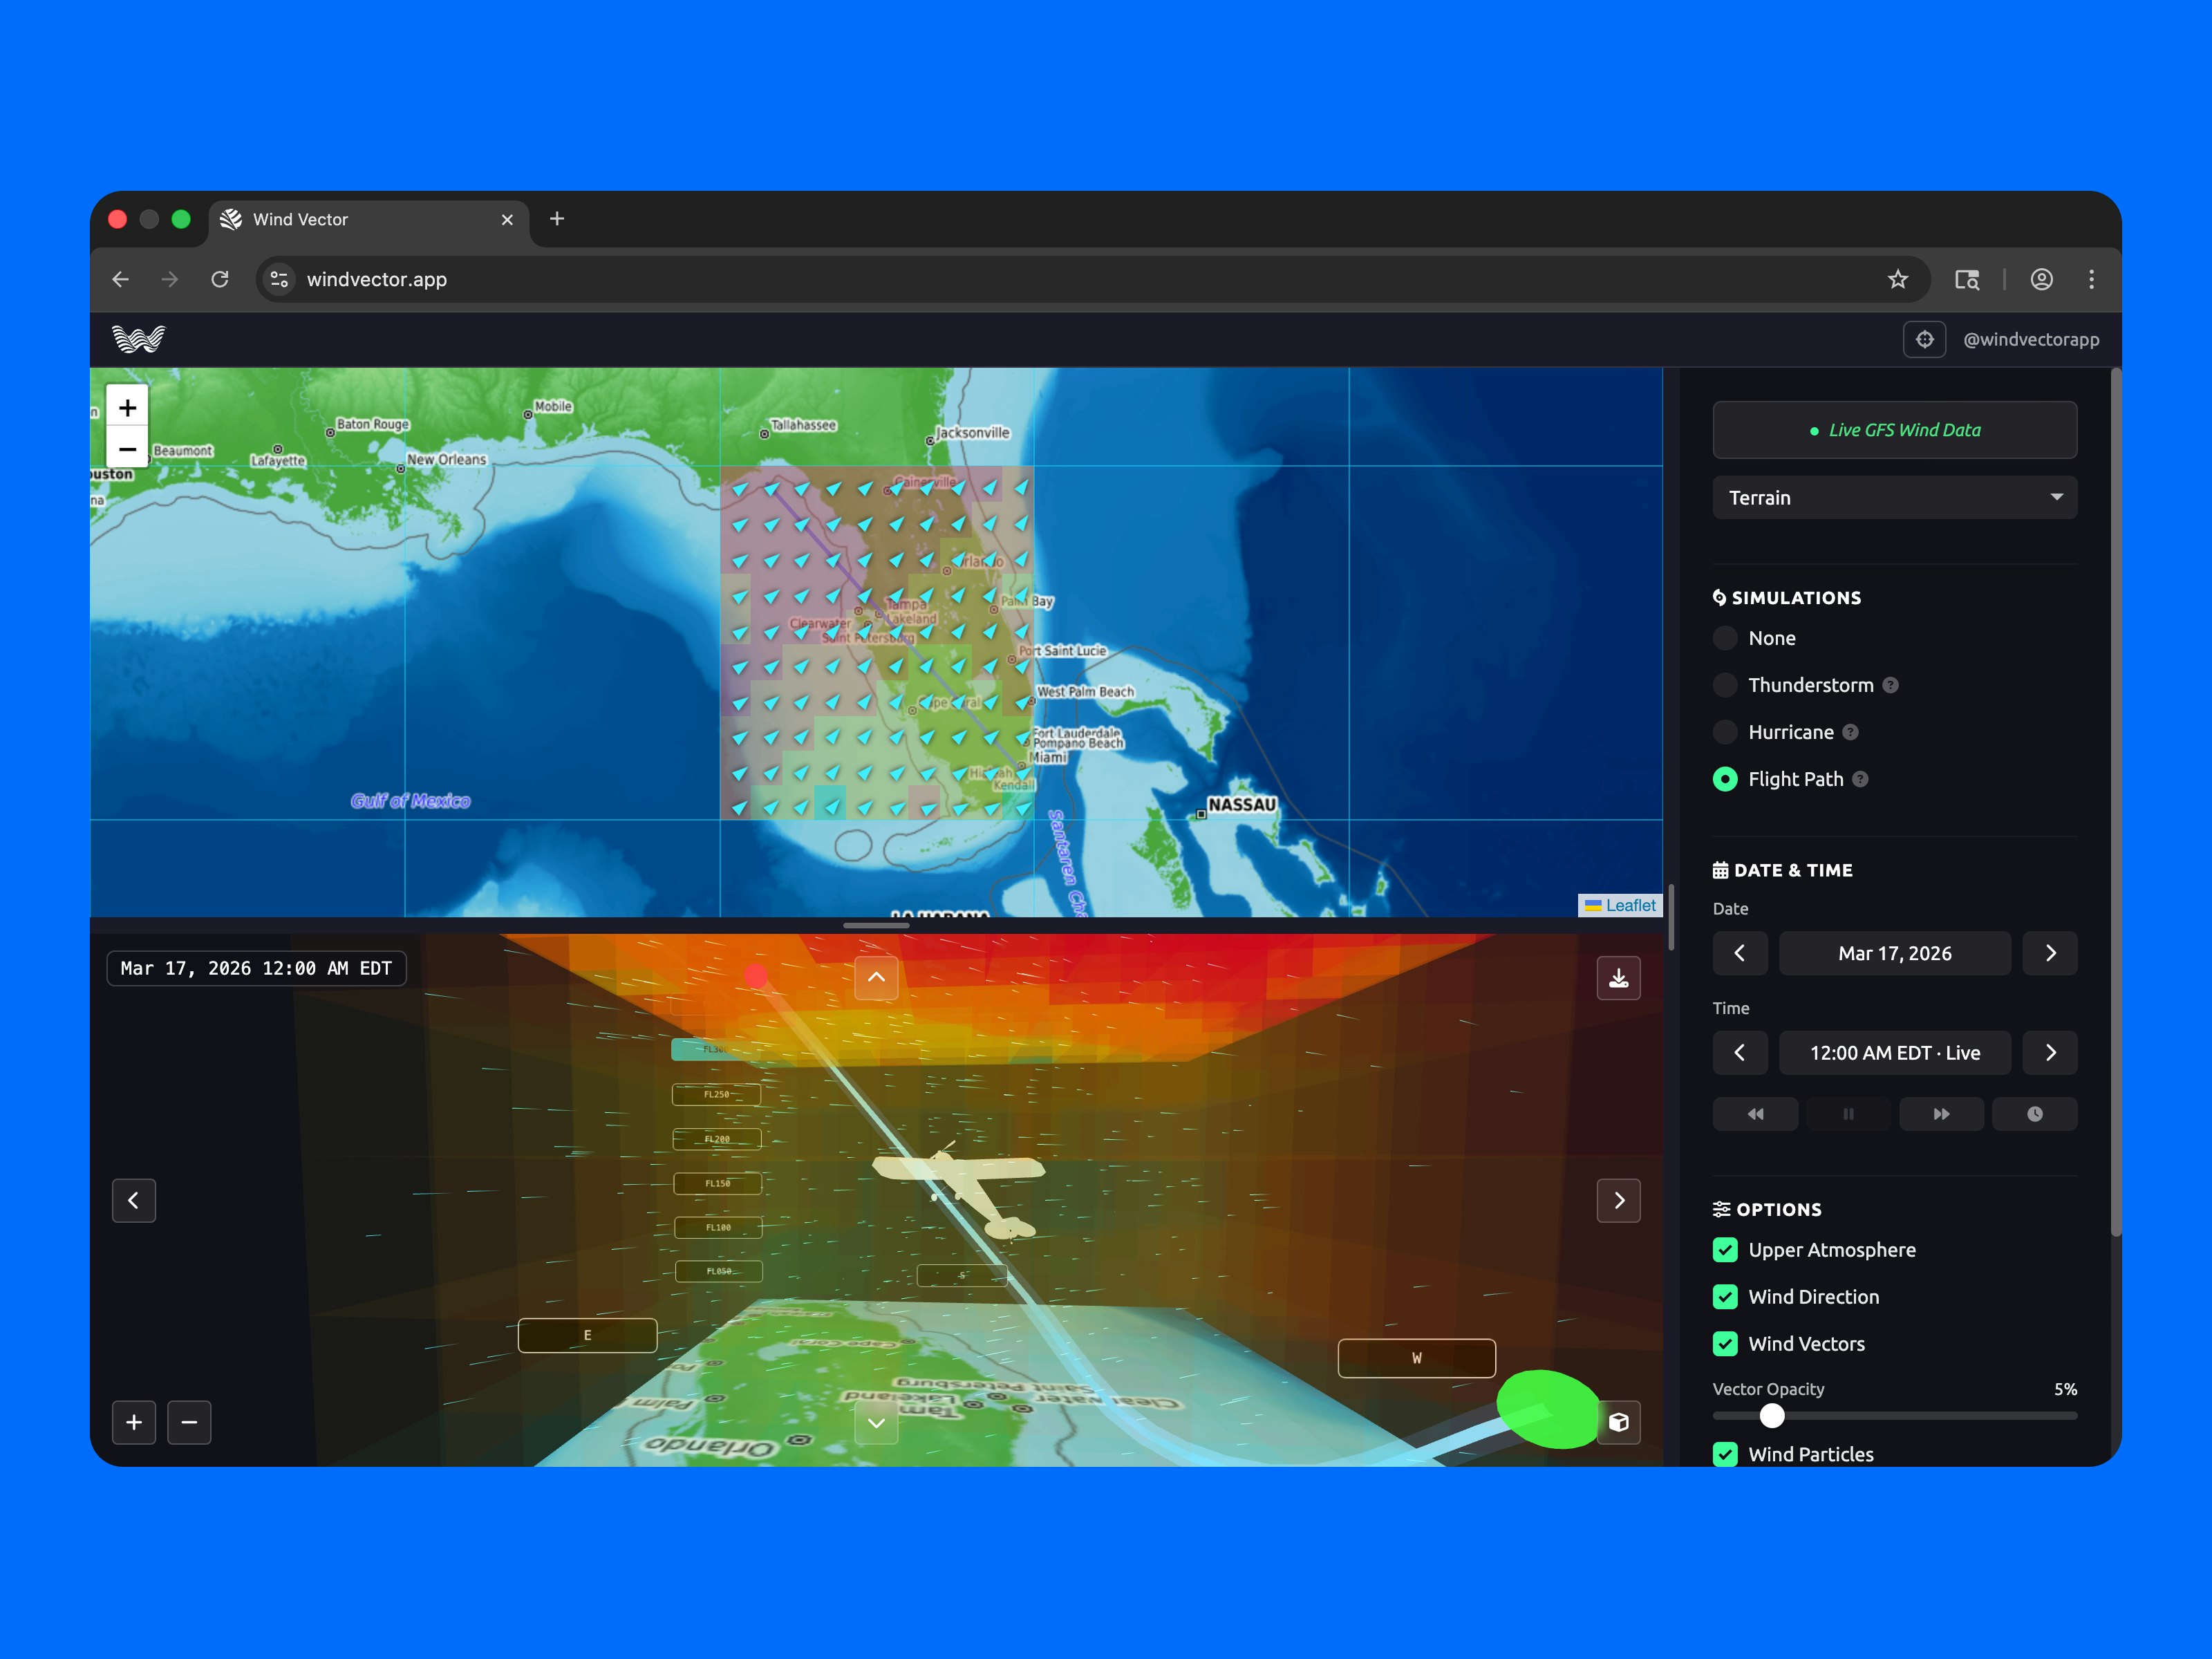Click the locate-me crosshair icon
The width and height of the screenshot is (2212, 1659).
click(x=1924, y=339)
